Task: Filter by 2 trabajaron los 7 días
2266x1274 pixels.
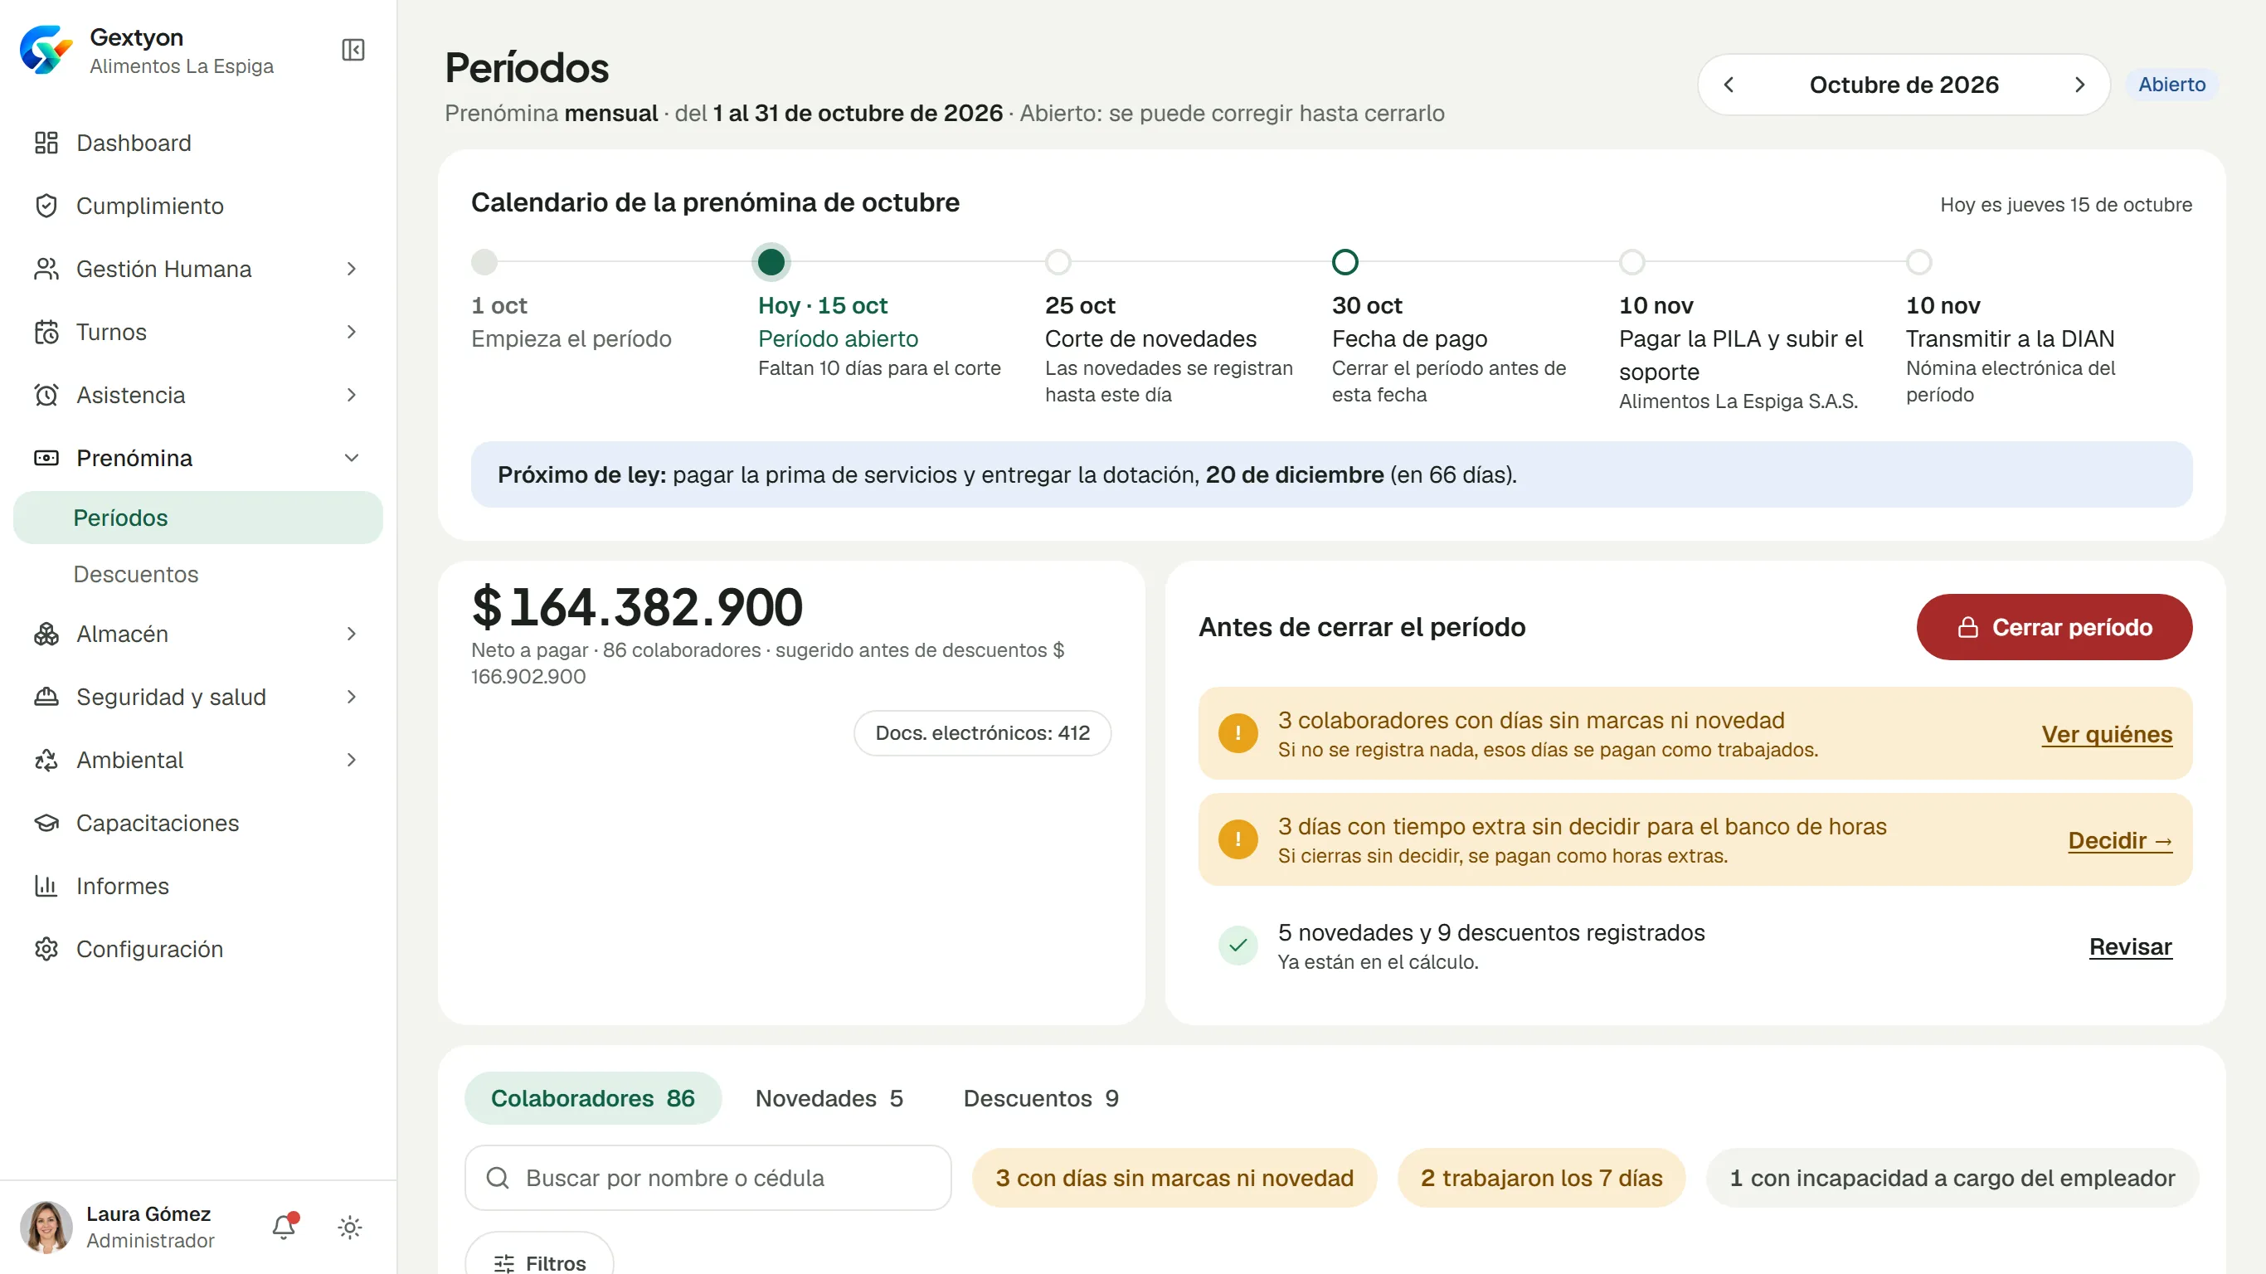Action: pos(1541,1177)
